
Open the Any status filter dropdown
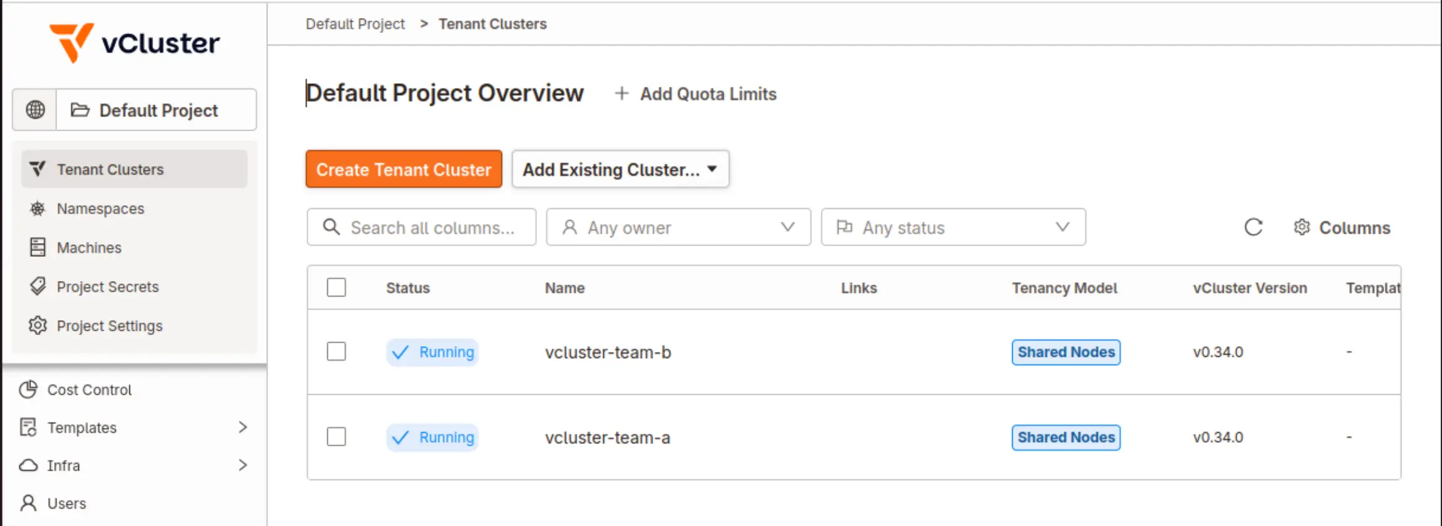coord(953,227)
